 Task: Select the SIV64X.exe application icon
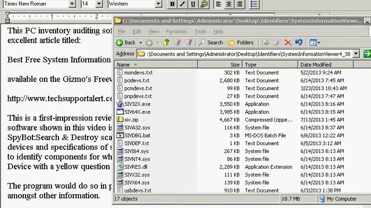pos(120,112)
